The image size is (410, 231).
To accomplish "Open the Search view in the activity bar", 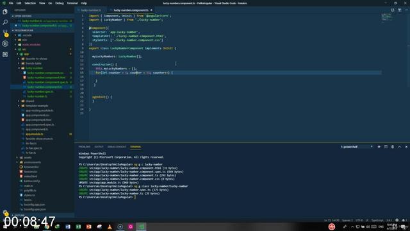I will pyautogui.click(x=5, y=22).
